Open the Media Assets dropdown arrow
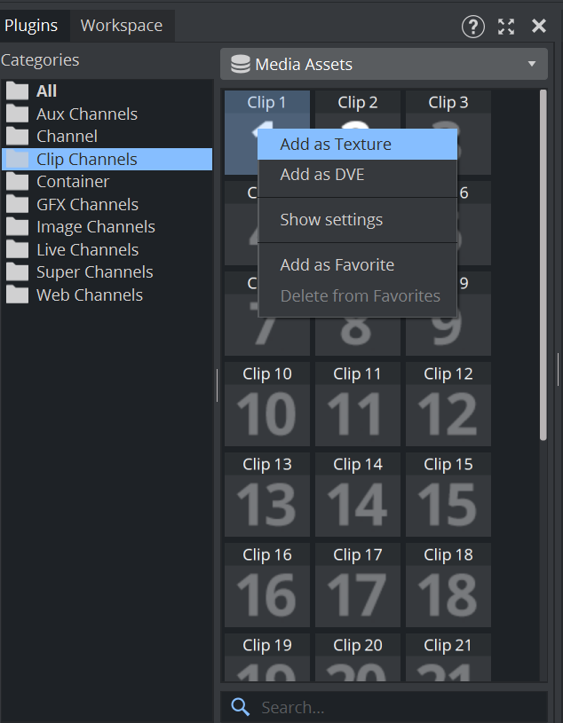The width and height of the screenshot is (563, 723). (x=532, y=64)
